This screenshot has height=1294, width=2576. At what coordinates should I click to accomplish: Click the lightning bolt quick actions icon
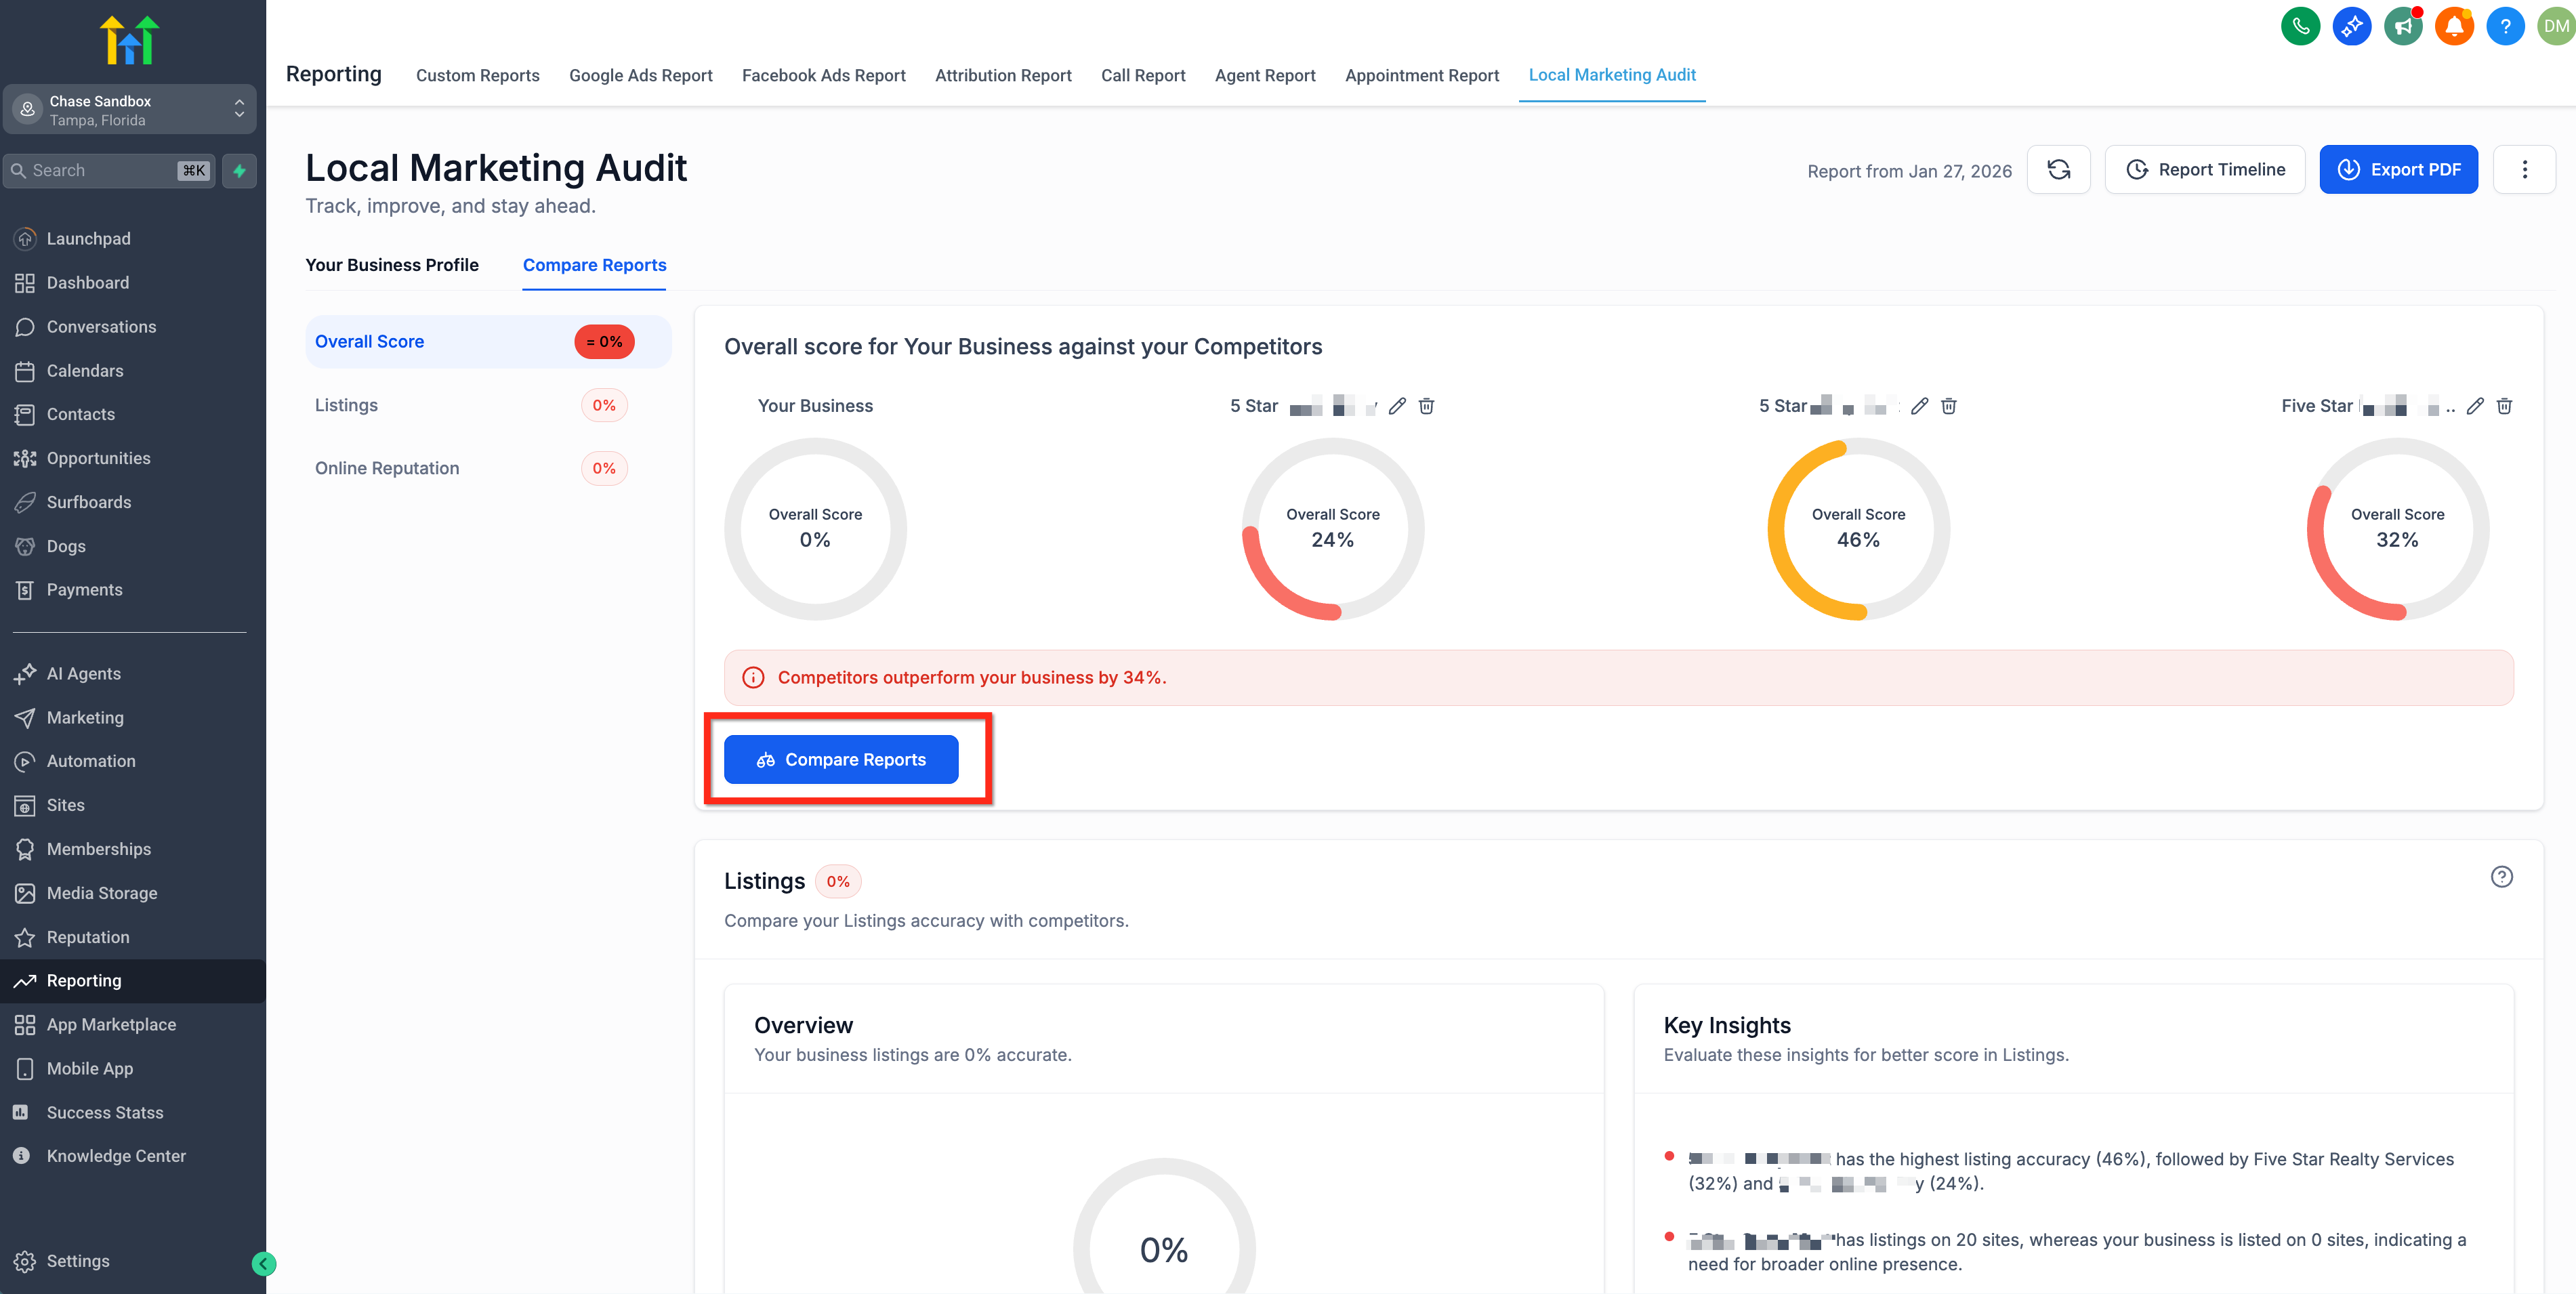tap(239, 171)
